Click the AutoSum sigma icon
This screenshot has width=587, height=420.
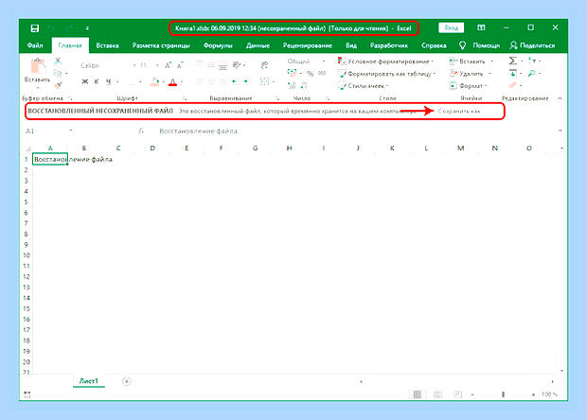coord(513,61)
